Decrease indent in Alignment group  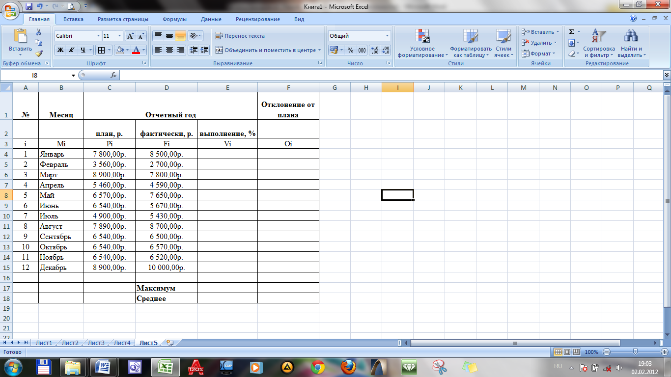[x=194, y=50]
